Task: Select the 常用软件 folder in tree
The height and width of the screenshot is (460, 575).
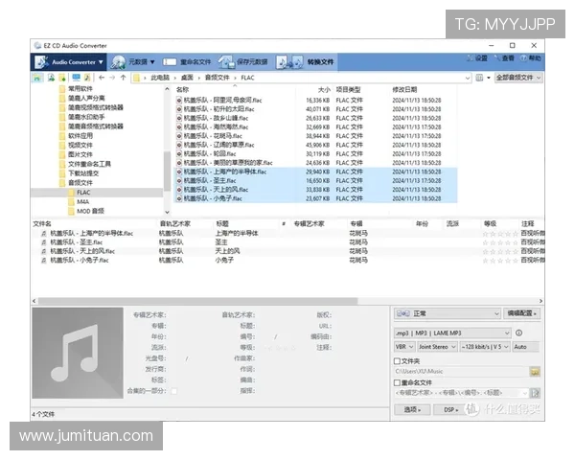Action: coord(77,89)
